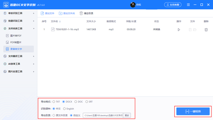
Task: Click the 文件大小 column header
Action: pos(91,21)
